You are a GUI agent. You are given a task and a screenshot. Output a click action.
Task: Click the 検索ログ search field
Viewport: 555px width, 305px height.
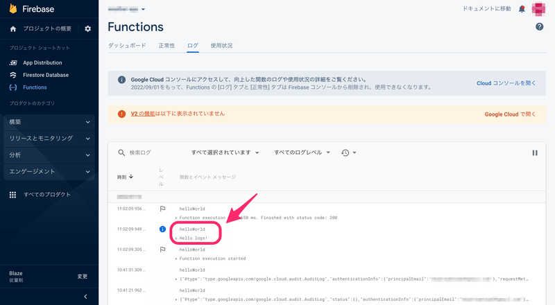tap(149, 152)
